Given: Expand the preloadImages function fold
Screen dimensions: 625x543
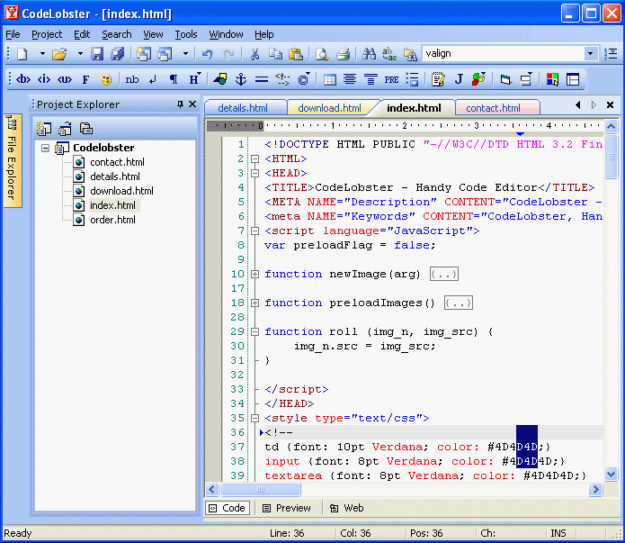Looking at the screenshot, I should click(x=254, y=303).
